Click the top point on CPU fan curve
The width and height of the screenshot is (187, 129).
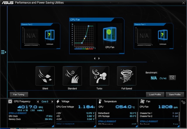point(89,26)
